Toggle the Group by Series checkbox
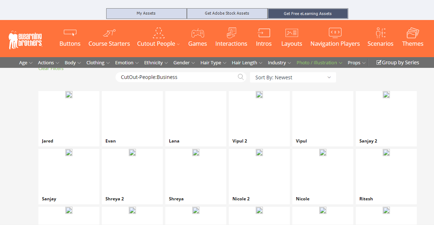This screenshot has height=225, width=434. [379, 62]
